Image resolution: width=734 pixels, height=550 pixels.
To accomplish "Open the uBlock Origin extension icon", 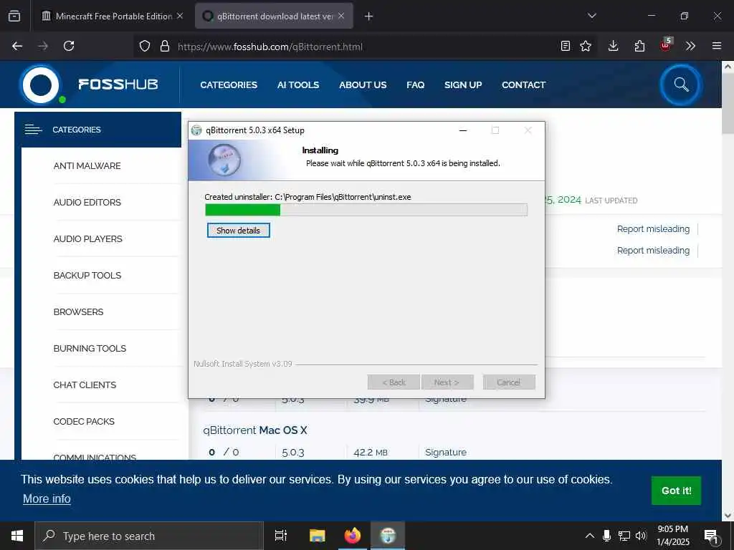I will point(666,45).
